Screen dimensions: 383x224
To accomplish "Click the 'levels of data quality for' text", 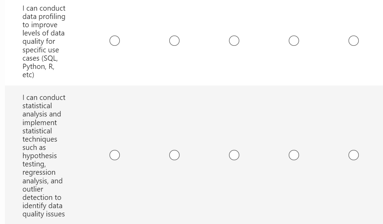I will (43, 37).
